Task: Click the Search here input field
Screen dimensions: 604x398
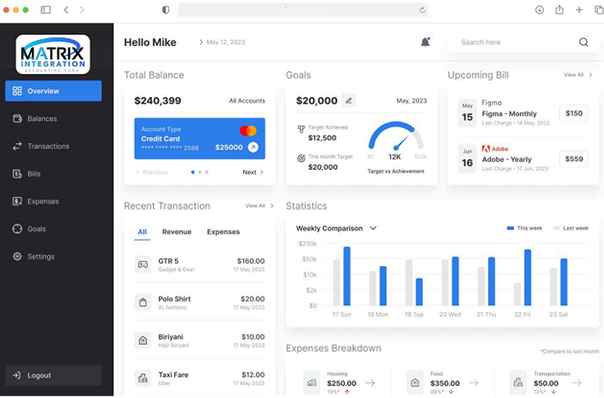Action: [513, 42]
